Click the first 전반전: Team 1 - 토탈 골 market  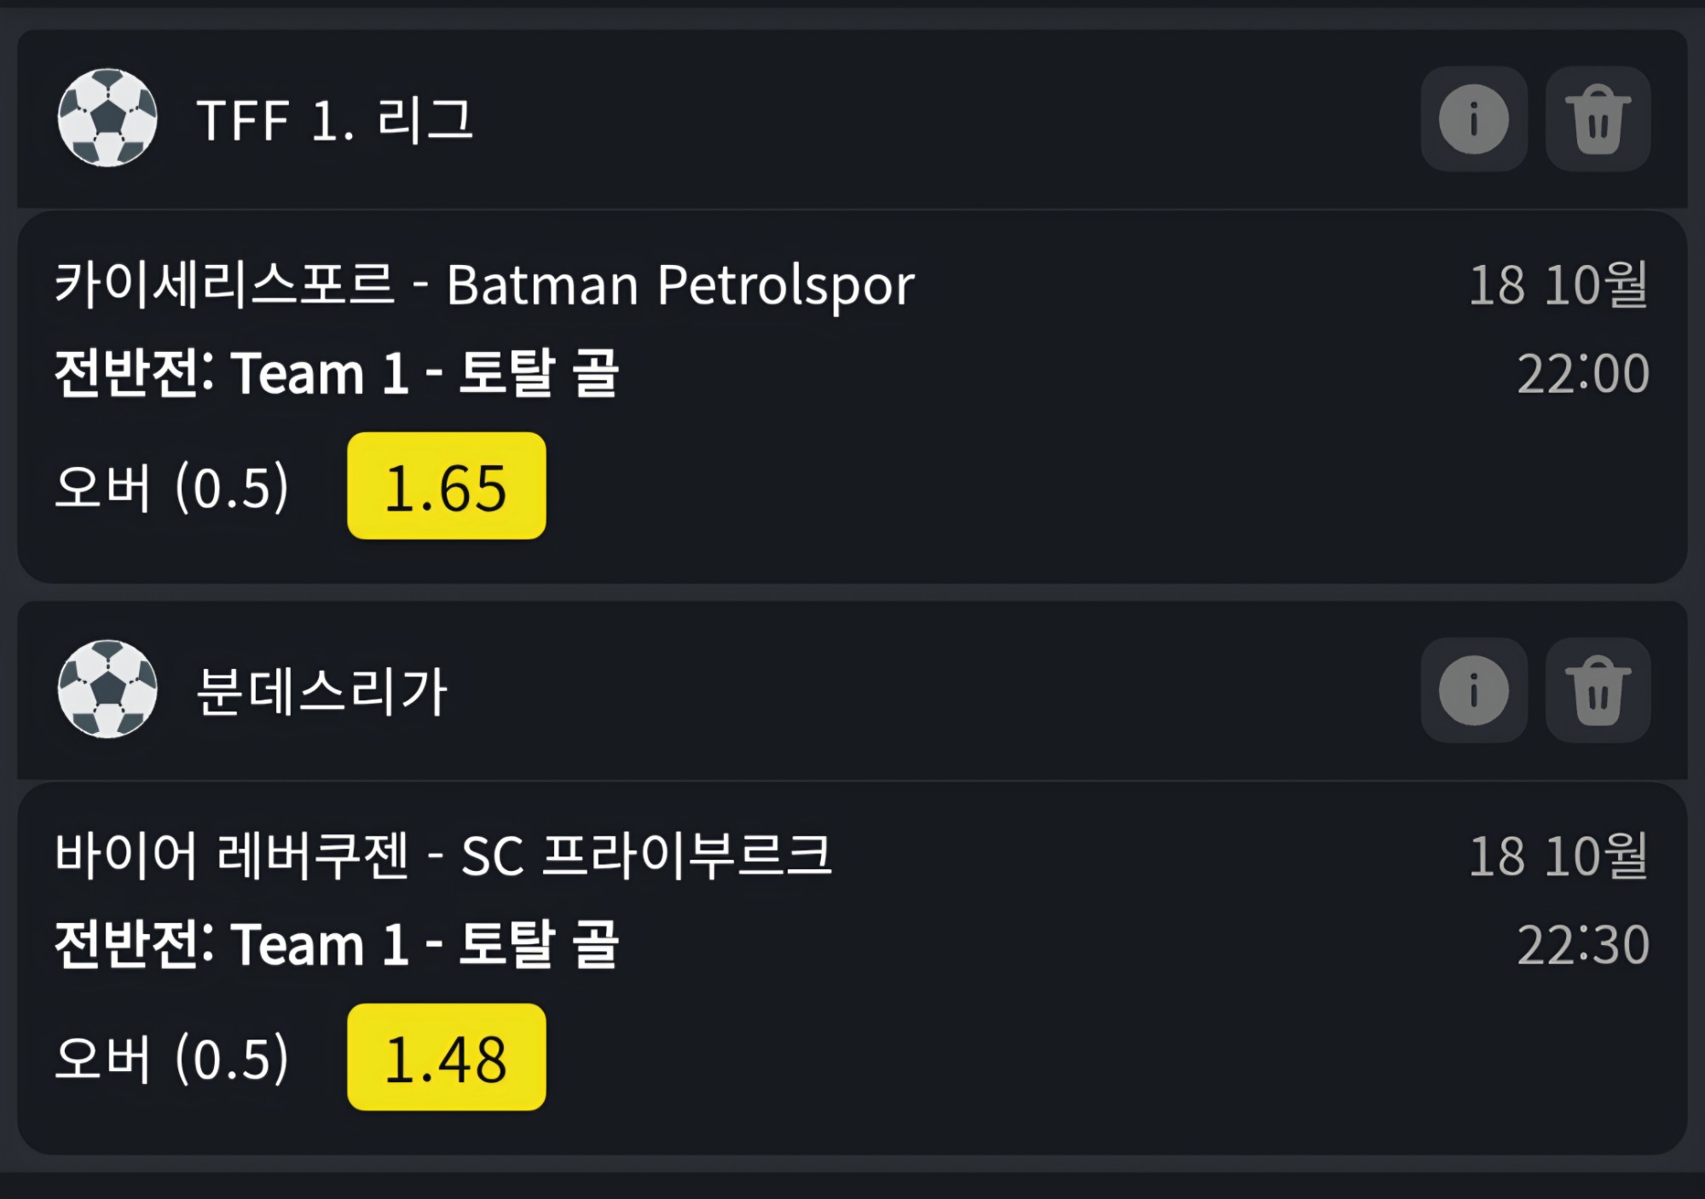(x=337, y=372)
